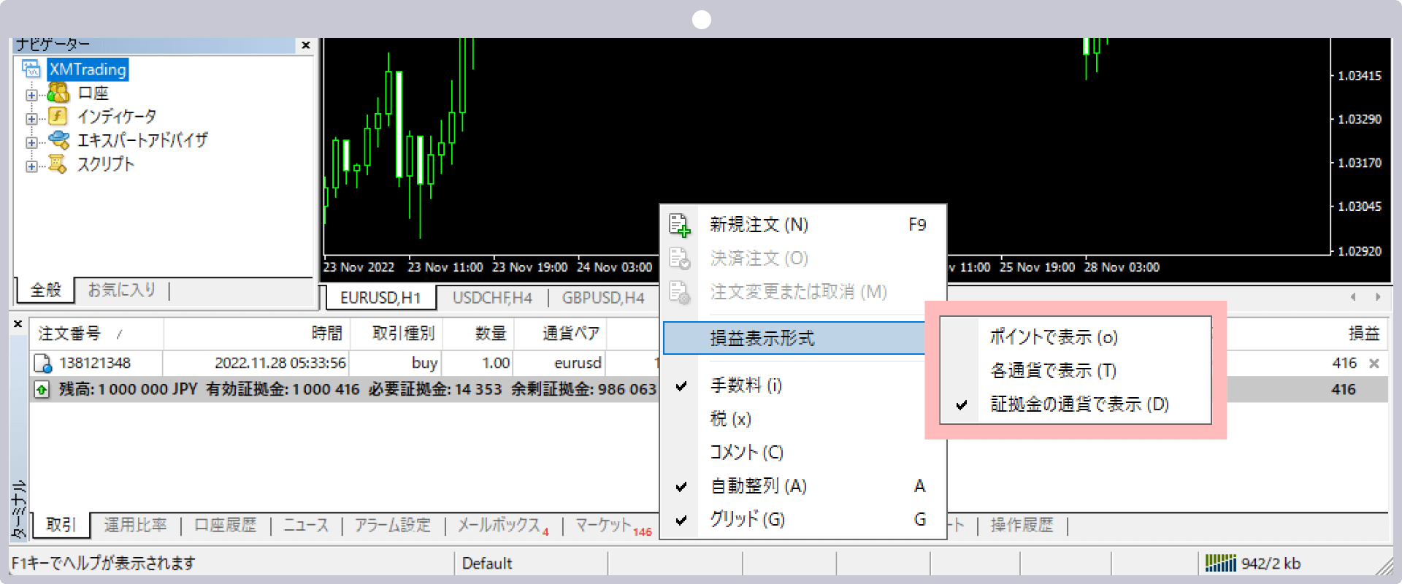Screen dimensions: 1402x584
Task: Click the 新規注文 new order icon
Action: [679, 225]
